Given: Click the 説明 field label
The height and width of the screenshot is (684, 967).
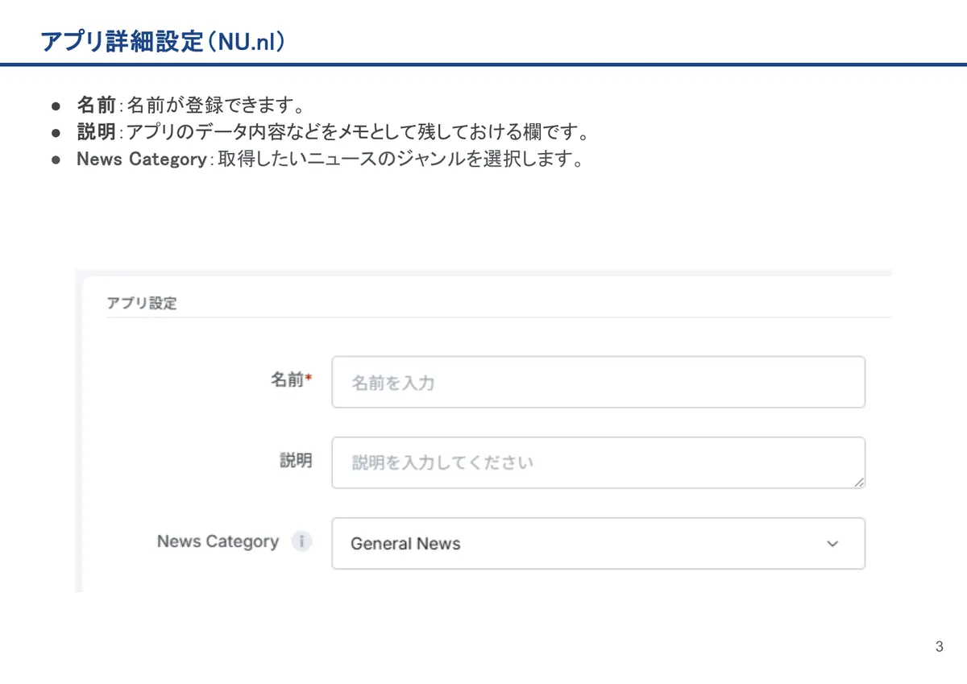Looking at the screenshot, I should (296, 461).
